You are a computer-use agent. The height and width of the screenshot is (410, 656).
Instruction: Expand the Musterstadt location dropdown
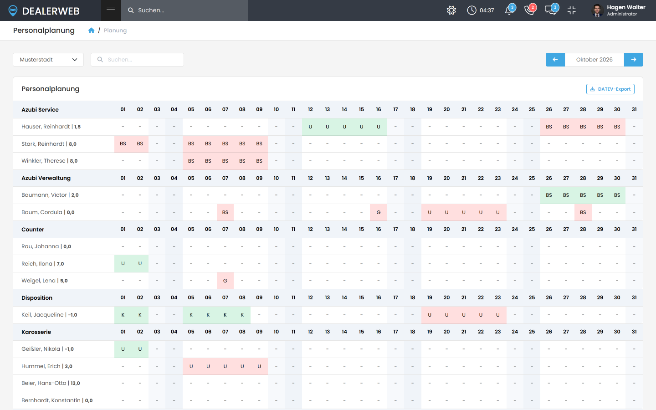click(x=48, y=60)
